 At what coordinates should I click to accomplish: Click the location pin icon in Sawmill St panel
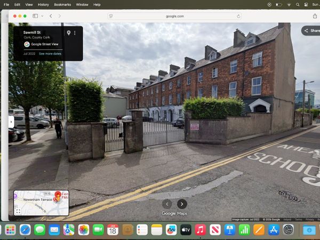coord(68,33)
